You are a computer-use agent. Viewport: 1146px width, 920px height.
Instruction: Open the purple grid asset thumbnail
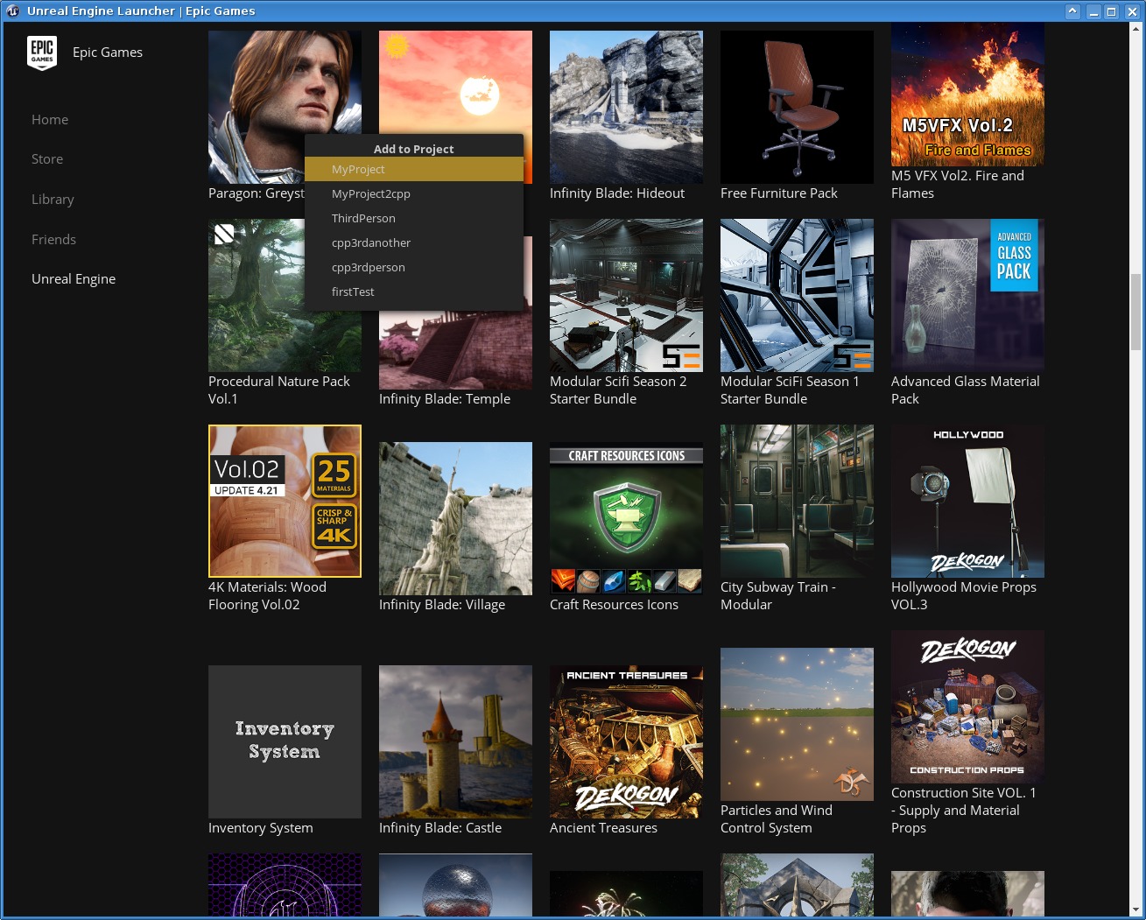(x=285, y=886)
